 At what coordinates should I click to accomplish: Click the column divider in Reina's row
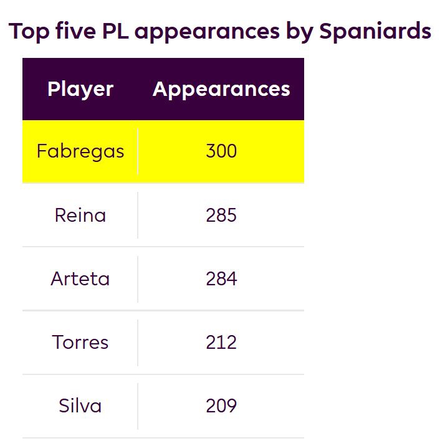tap(138, 216)
